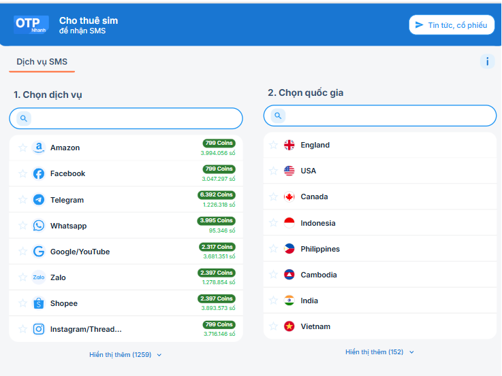Click the Tin tức, cổ phiếu button
This screenshot has width=502, height=376.
tap(451, 25)
